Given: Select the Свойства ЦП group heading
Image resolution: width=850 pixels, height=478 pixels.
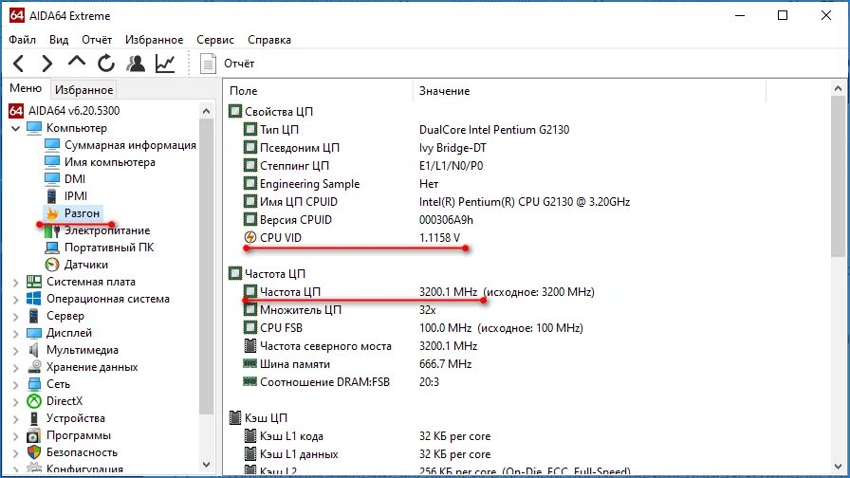Looking at the screenshot, I should (279, 112).
